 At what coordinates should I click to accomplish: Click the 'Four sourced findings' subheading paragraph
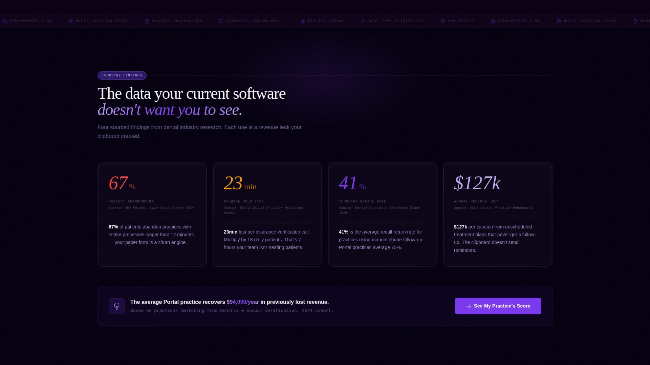coord(199,131)
